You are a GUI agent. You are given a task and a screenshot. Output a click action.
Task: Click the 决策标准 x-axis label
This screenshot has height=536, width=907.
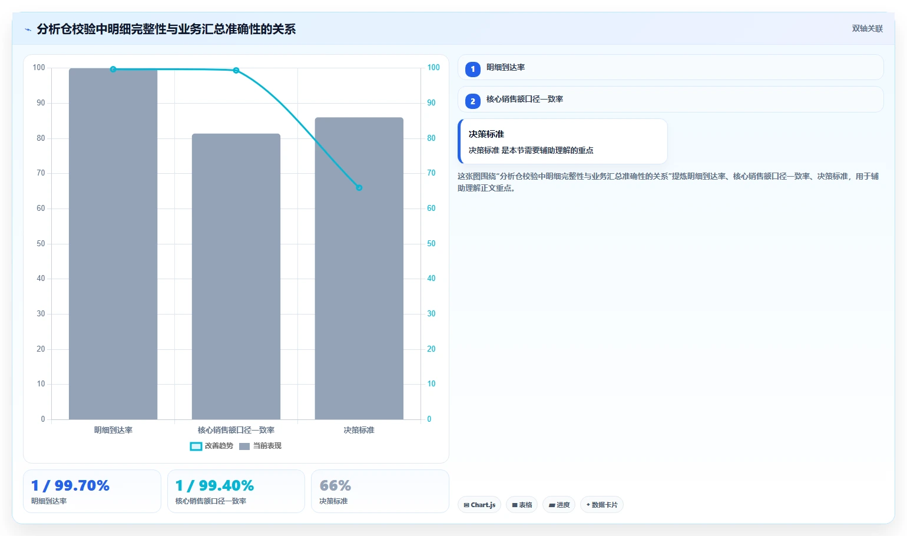coord(359,430)
